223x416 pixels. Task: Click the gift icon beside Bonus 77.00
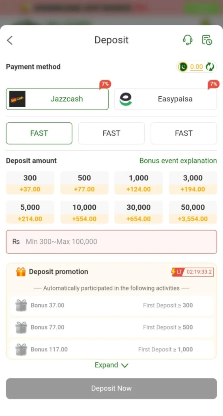[x=21, y=327]
